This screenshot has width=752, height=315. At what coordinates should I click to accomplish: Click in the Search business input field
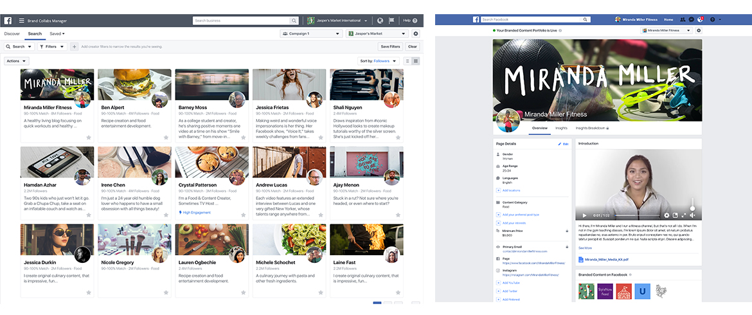click(x=242, y=21)
